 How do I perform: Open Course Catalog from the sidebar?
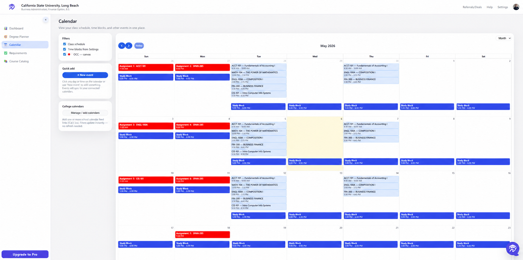coord(25,61)
